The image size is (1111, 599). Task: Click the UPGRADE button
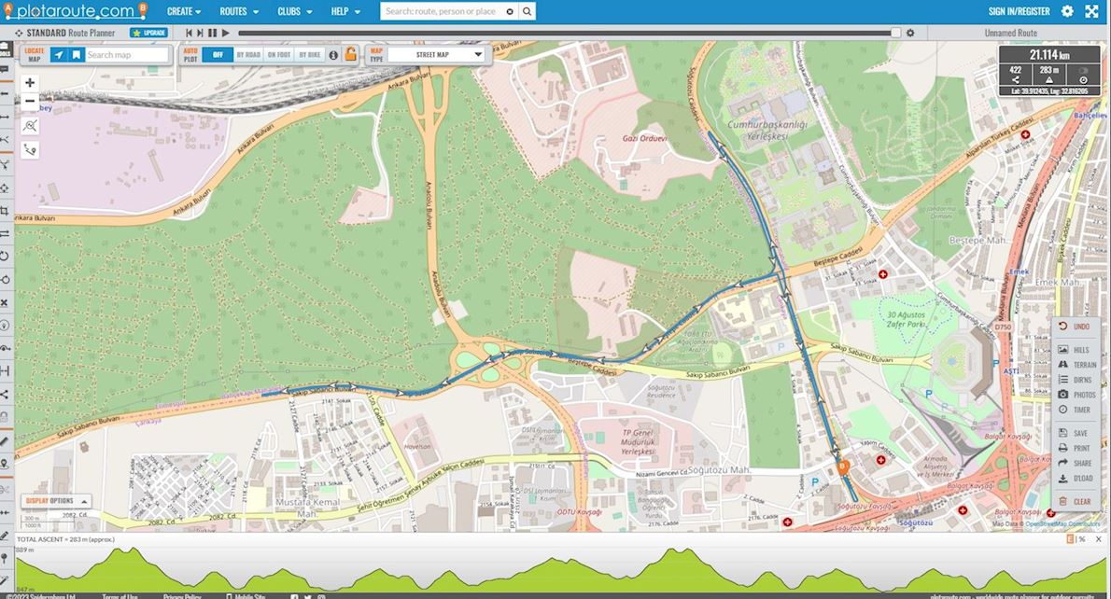click(x=148, y=33)
